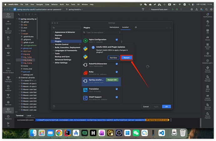The height and width of the screenshot is (141, 216).
Task: Click the plugins settings gear icon
Action: [x=136, y=28]
